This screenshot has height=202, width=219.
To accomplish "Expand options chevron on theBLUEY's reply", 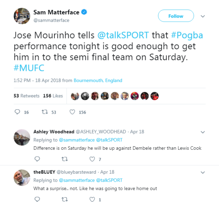I will point(203,172).
